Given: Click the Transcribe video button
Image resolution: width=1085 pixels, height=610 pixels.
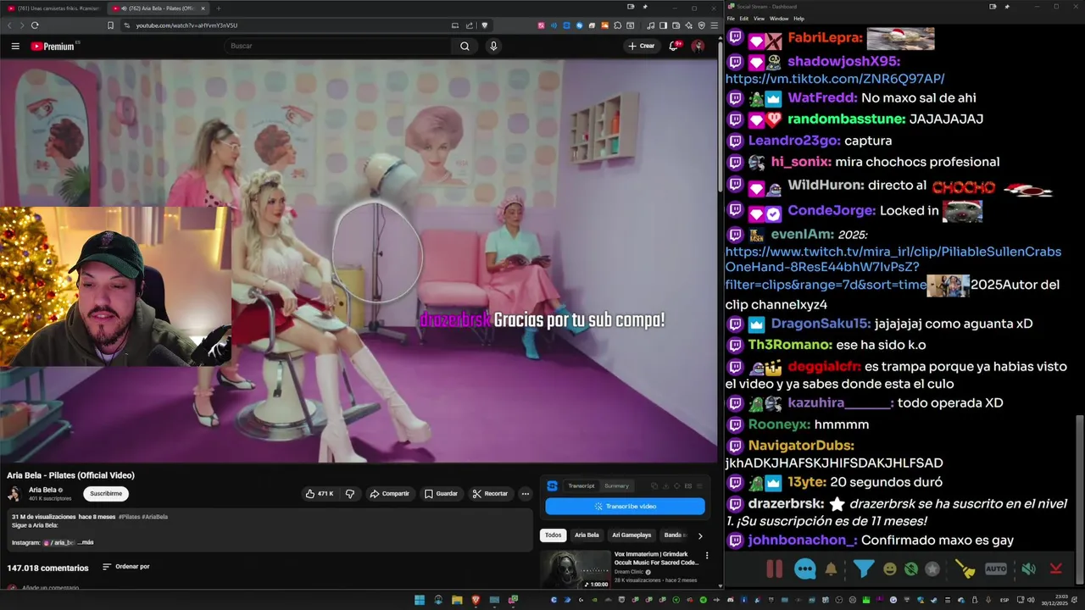Looking at the screenshot, I should (x=625, y=506).
